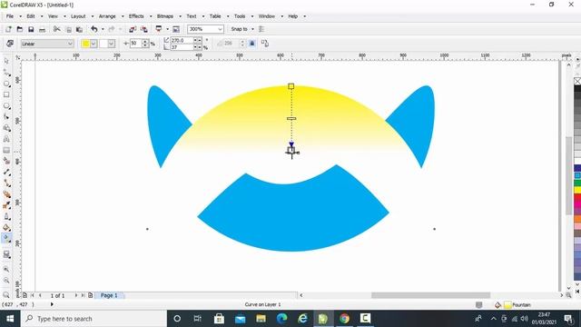Save the document with the disk icon
The width and height of the screenshot is (581, 327).
tap(31, 29)
